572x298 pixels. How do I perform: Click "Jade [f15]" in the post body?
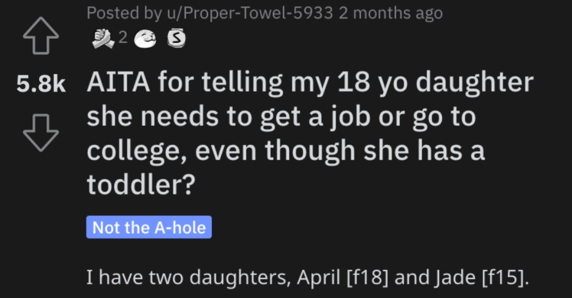pyautogui.click(x=482, y=277)
